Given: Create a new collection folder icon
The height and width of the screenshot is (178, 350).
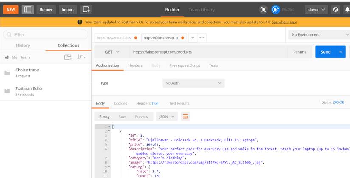Looking at the screenshot, I should click(68, 57).
